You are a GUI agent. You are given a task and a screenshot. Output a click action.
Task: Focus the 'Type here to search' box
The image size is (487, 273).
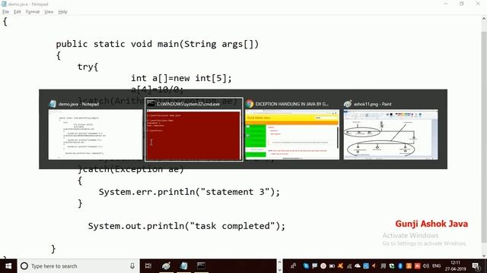point(78,266)
